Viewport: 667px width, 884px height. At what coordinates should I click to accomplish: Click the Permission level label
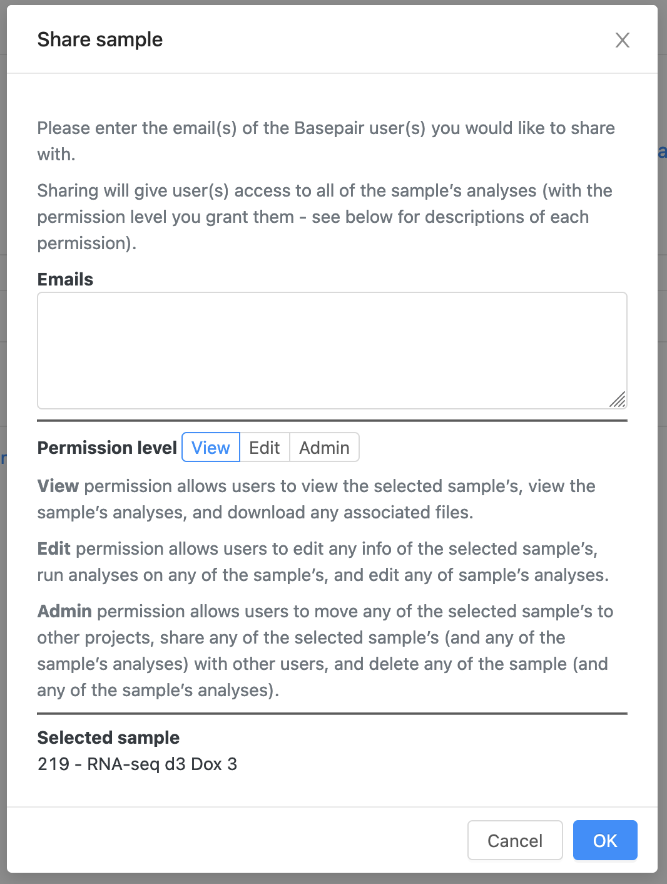point(106,447)
